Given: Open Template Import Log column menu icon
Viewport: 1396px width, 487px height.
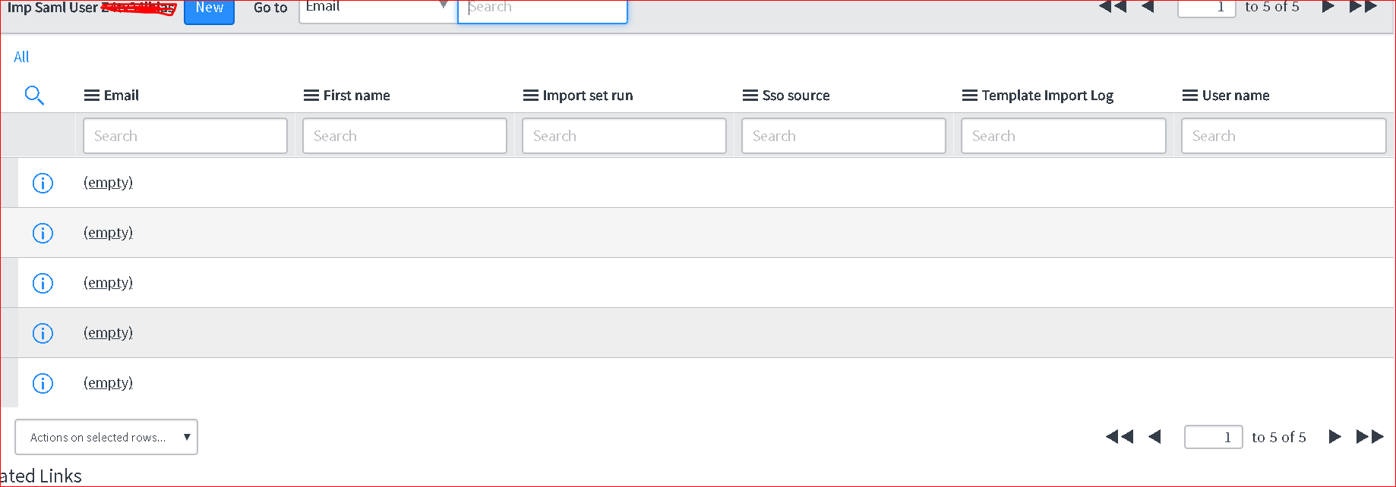Looking at the screenshot, I should click(x=970, y=96).
